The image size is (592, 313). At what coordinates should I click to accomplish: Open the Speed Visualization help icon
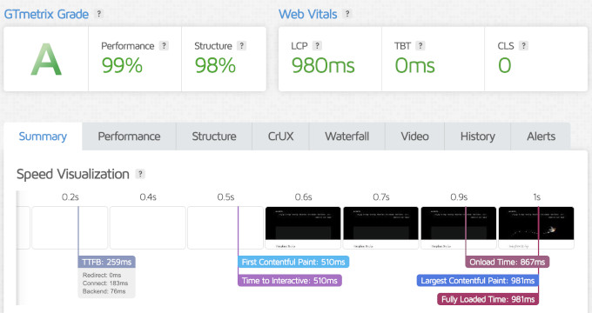140,174
